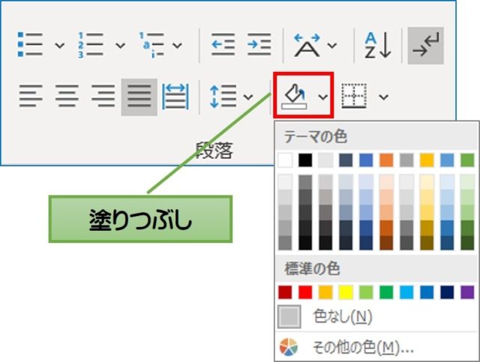Align text left
Image resolution: width=480 pixels, height=362 pixels.
tap(31, 96)
